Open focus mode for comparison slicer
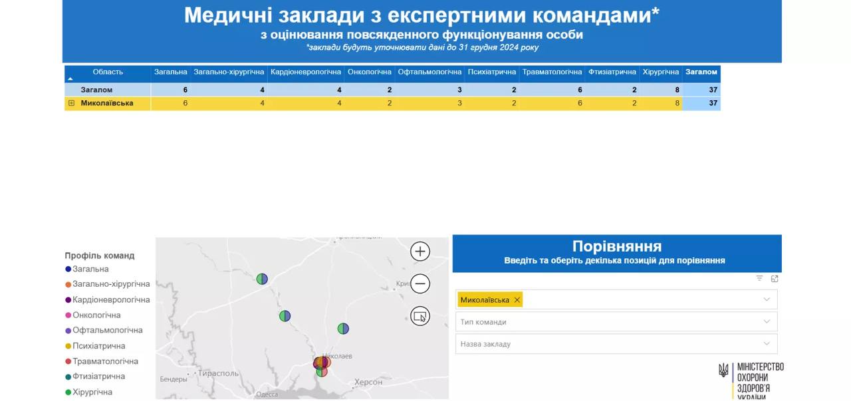This screenshot has height=401, width=851. tap(775, 279)
